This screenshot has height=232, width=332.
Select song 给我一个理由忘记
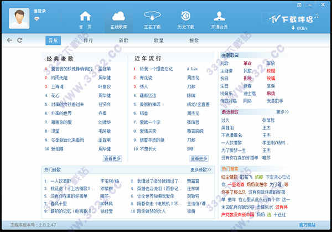(156, 69)
